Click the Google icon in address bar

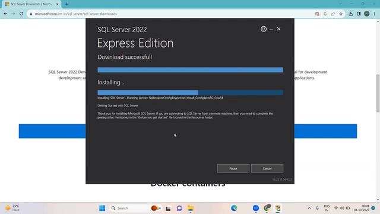325,14
